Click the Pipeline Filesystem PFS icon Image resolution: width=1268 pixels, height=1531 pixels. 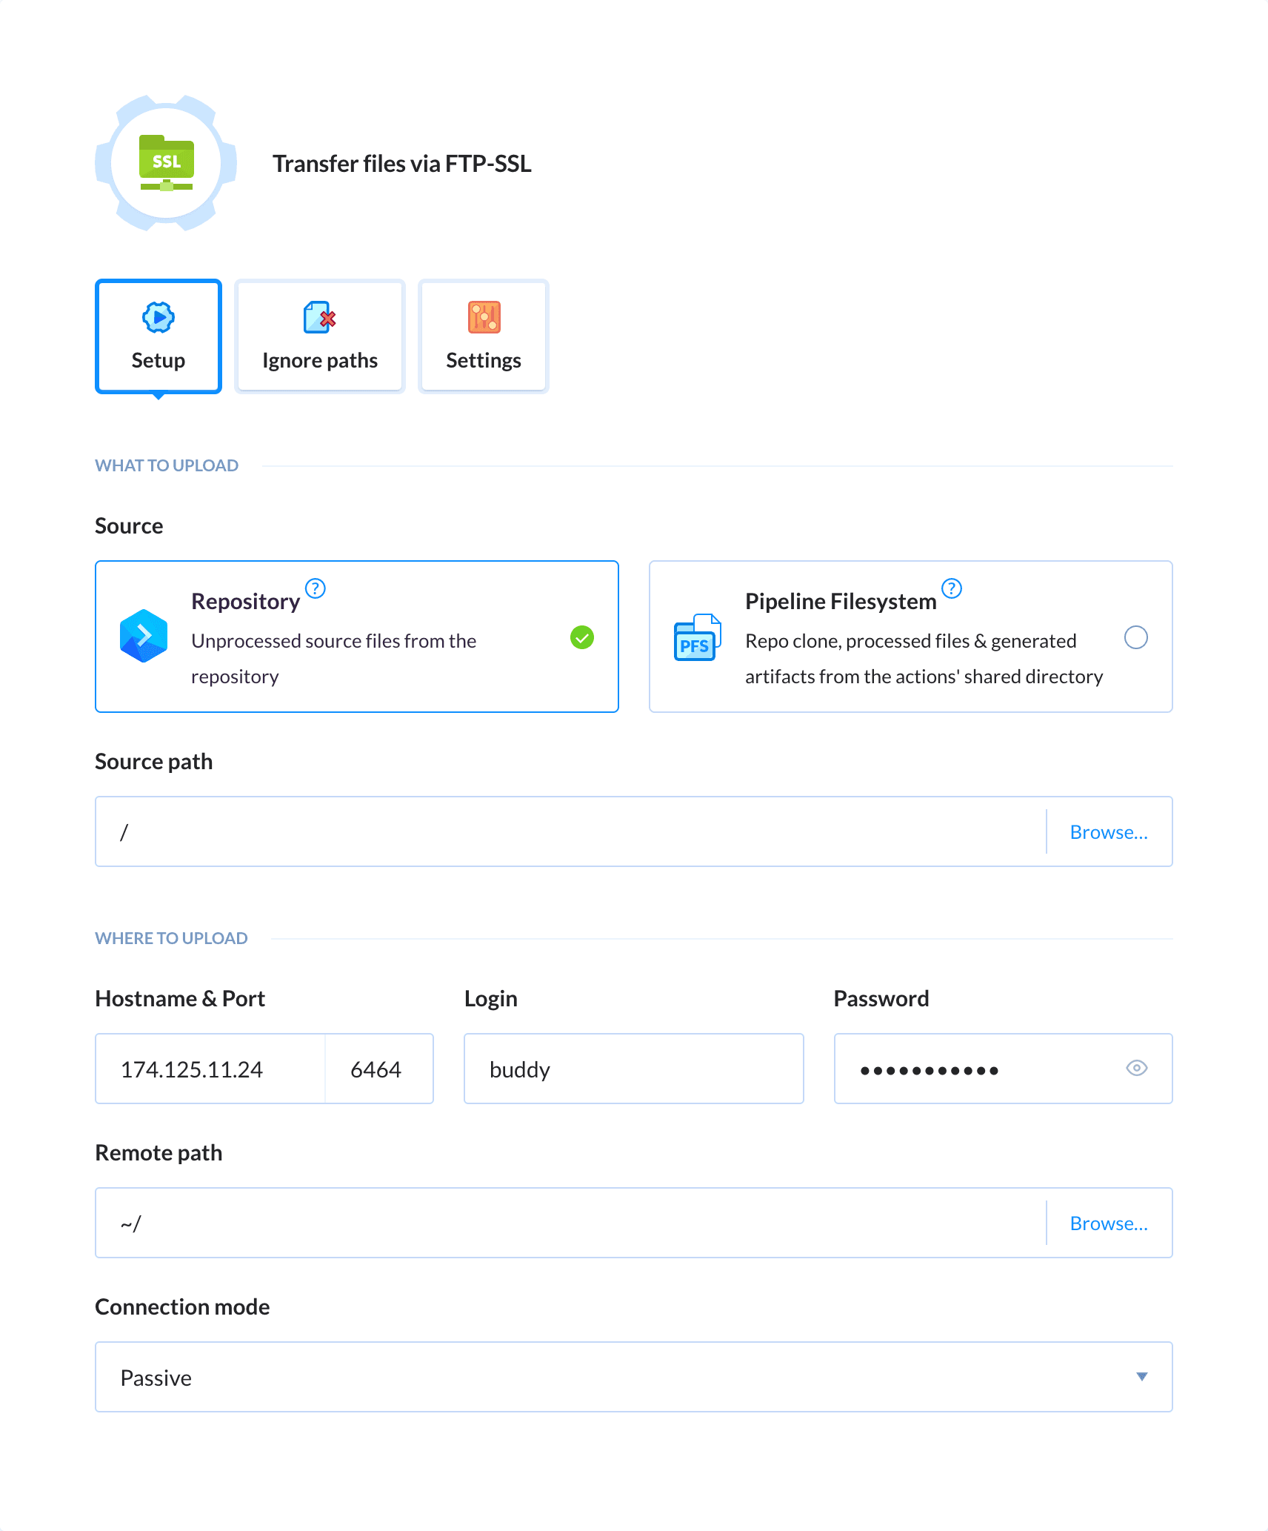695,636
